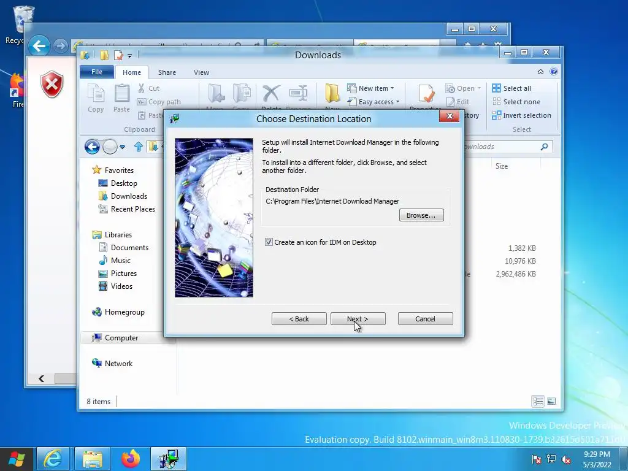The width and height of the screenshot is (628, 471).
Task: Open File Explorer from the taskbar
Action: click(x=93, y=459)
